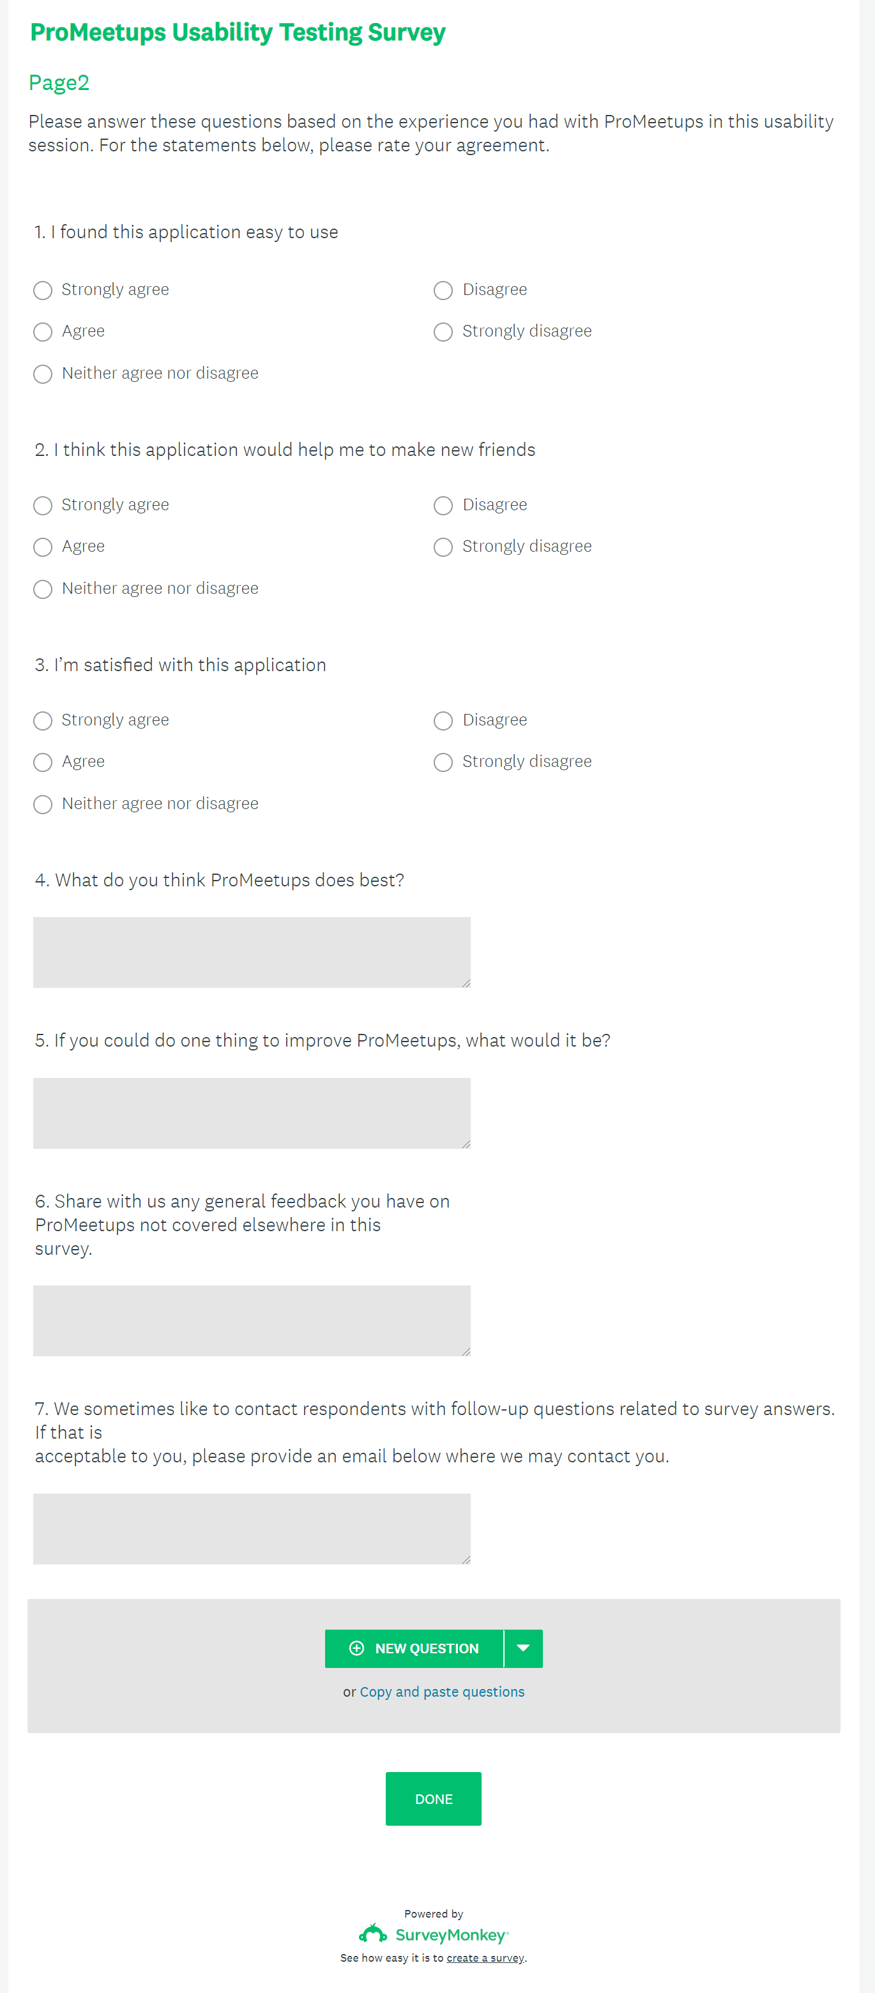This screenshot has height=1993, width=875.
Task: Select Agree for the easy to use question
Action: coord(43,332)
